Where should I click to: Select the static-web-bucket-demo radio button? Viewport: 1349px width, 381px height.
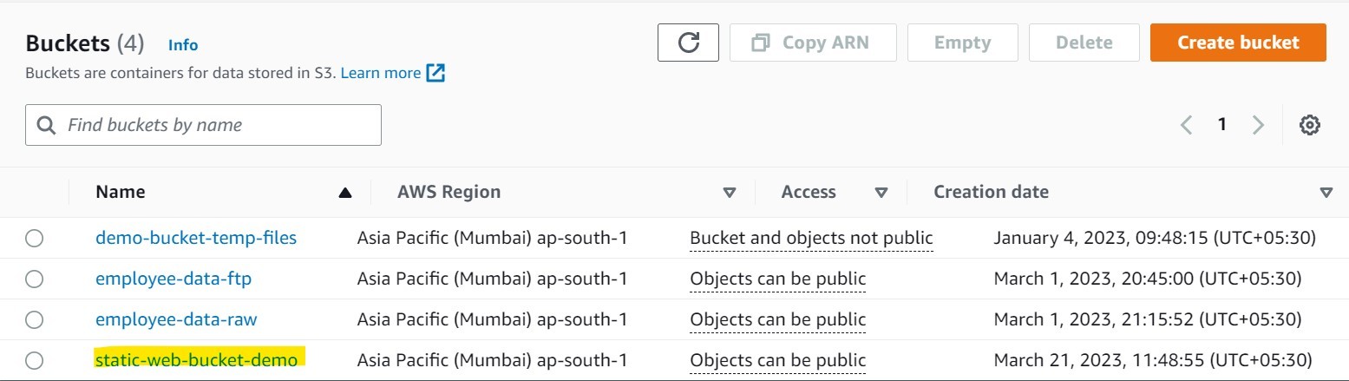(x=34, y=360)
